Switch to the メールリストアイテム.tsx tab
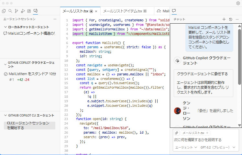 (x=123, y=11)
